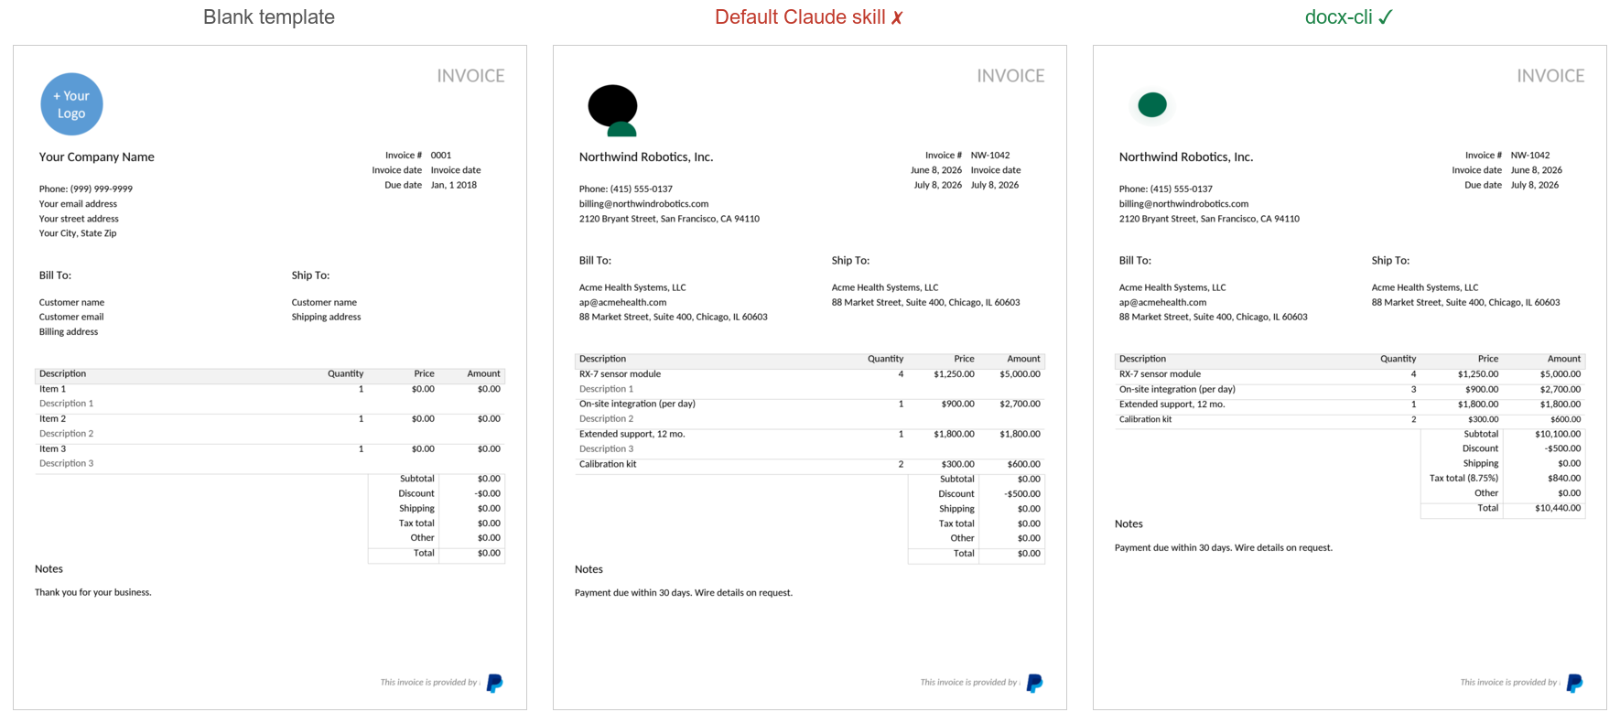Click 'Tax total (8.75%)' label

point(1464,479)
